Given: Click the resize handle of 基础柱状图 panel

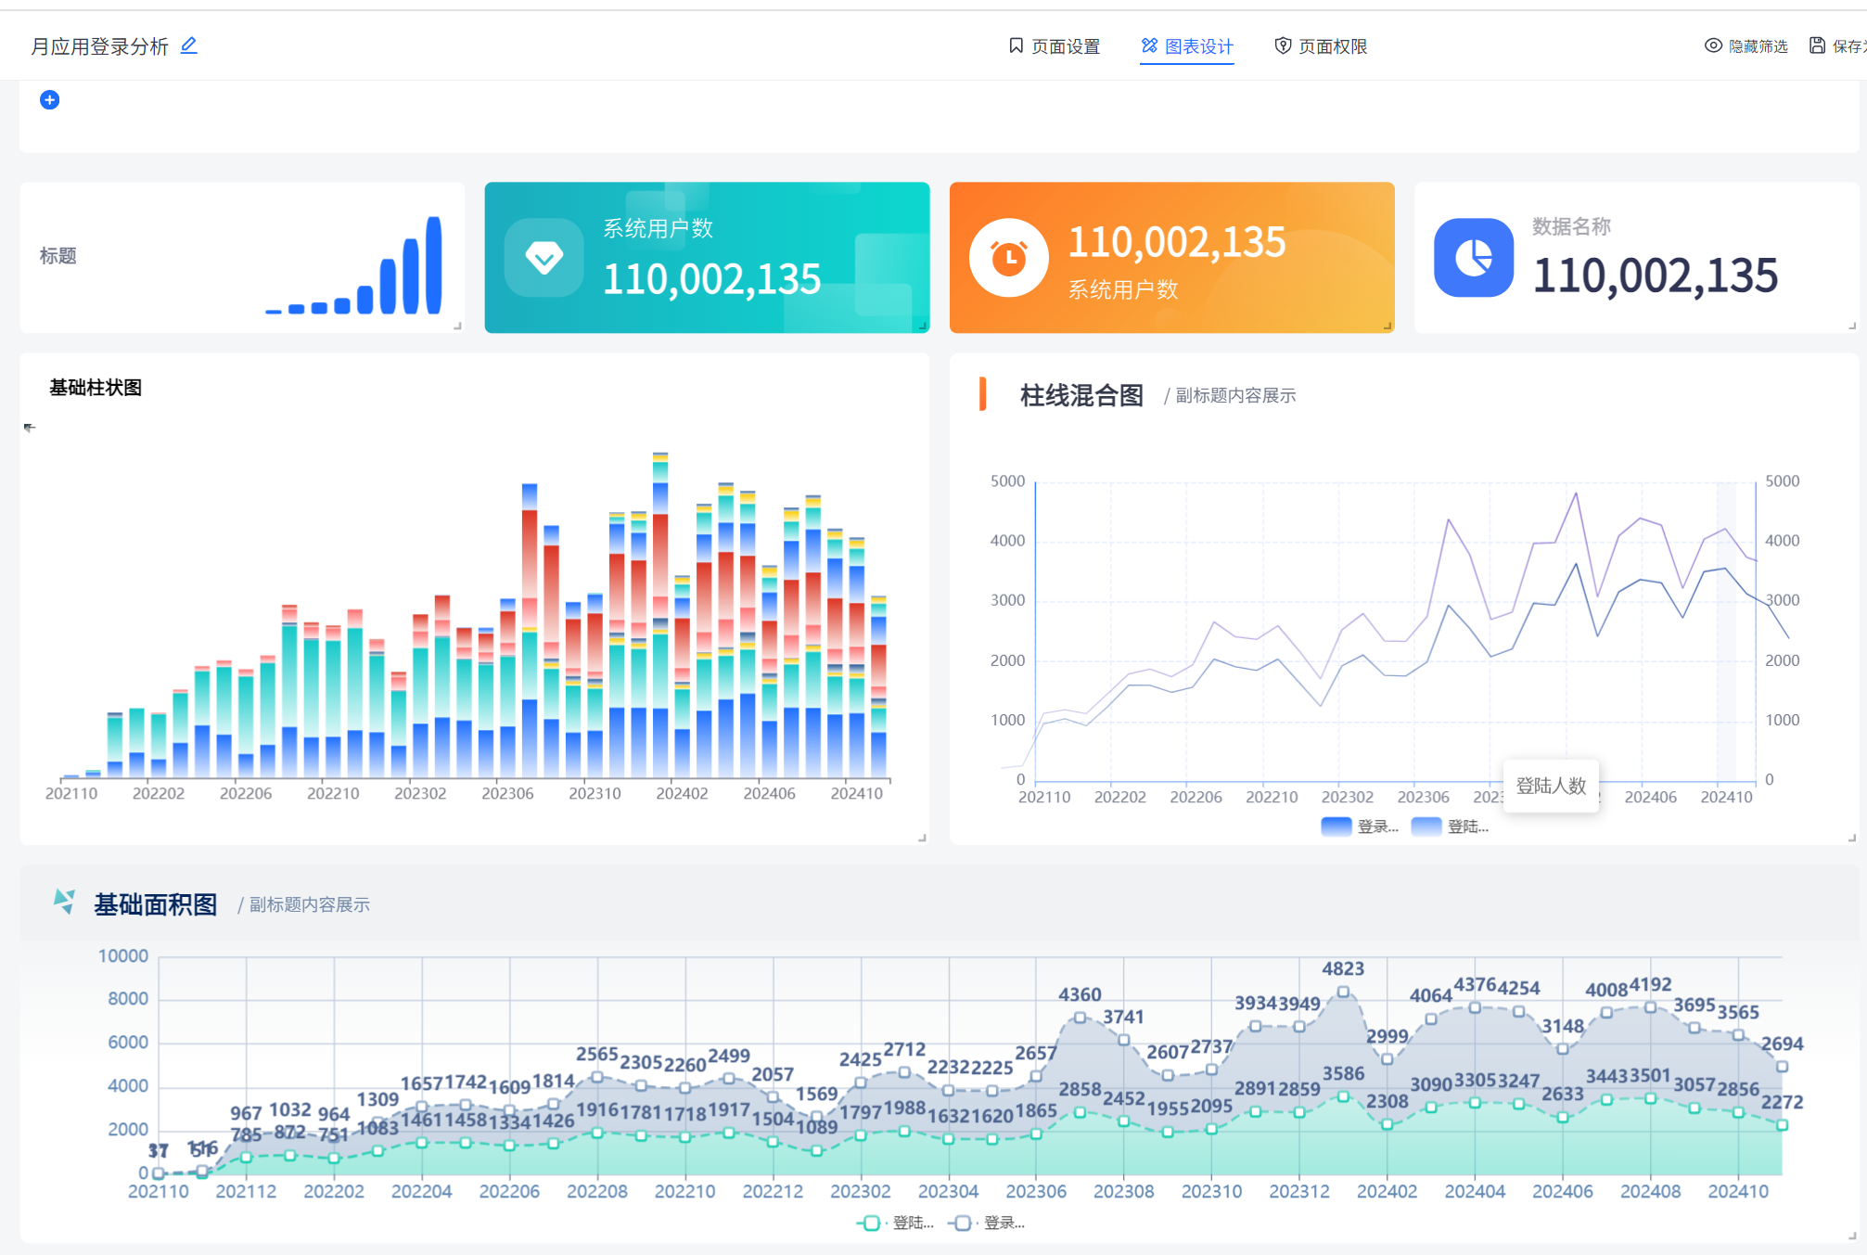Looking at the screenshot, I should [922, 838].
